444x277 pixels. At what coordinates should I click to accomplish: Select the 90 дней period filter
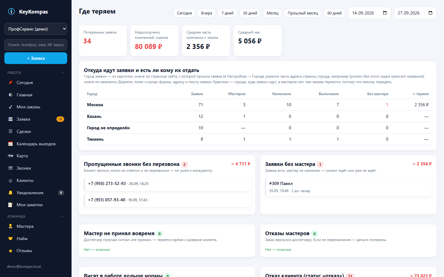point(335,13)
